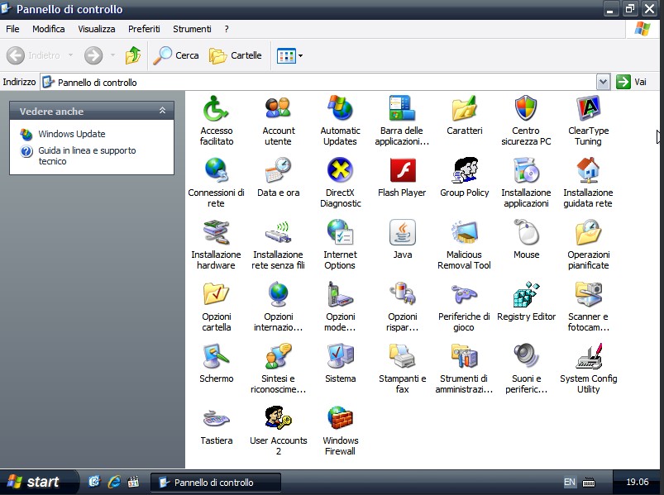The width and height of the screenshot is (664, 495).
Task: Select Pannello di controllo taskbar button
Action: 216,483
